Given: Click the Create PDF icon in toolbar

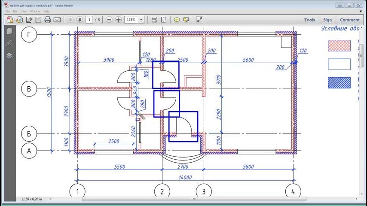Looking at the screenshot, I should click(x=10, y=20).
